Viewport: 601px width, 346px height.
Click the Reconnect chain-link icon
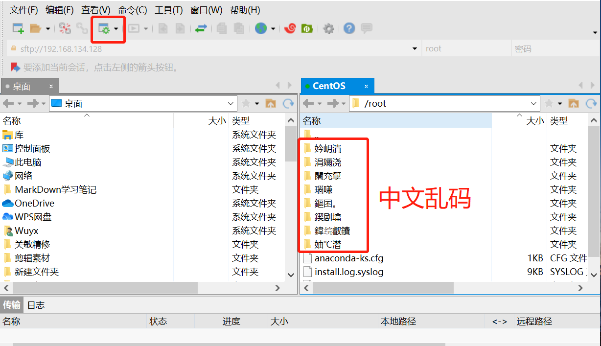coord(82,28)
